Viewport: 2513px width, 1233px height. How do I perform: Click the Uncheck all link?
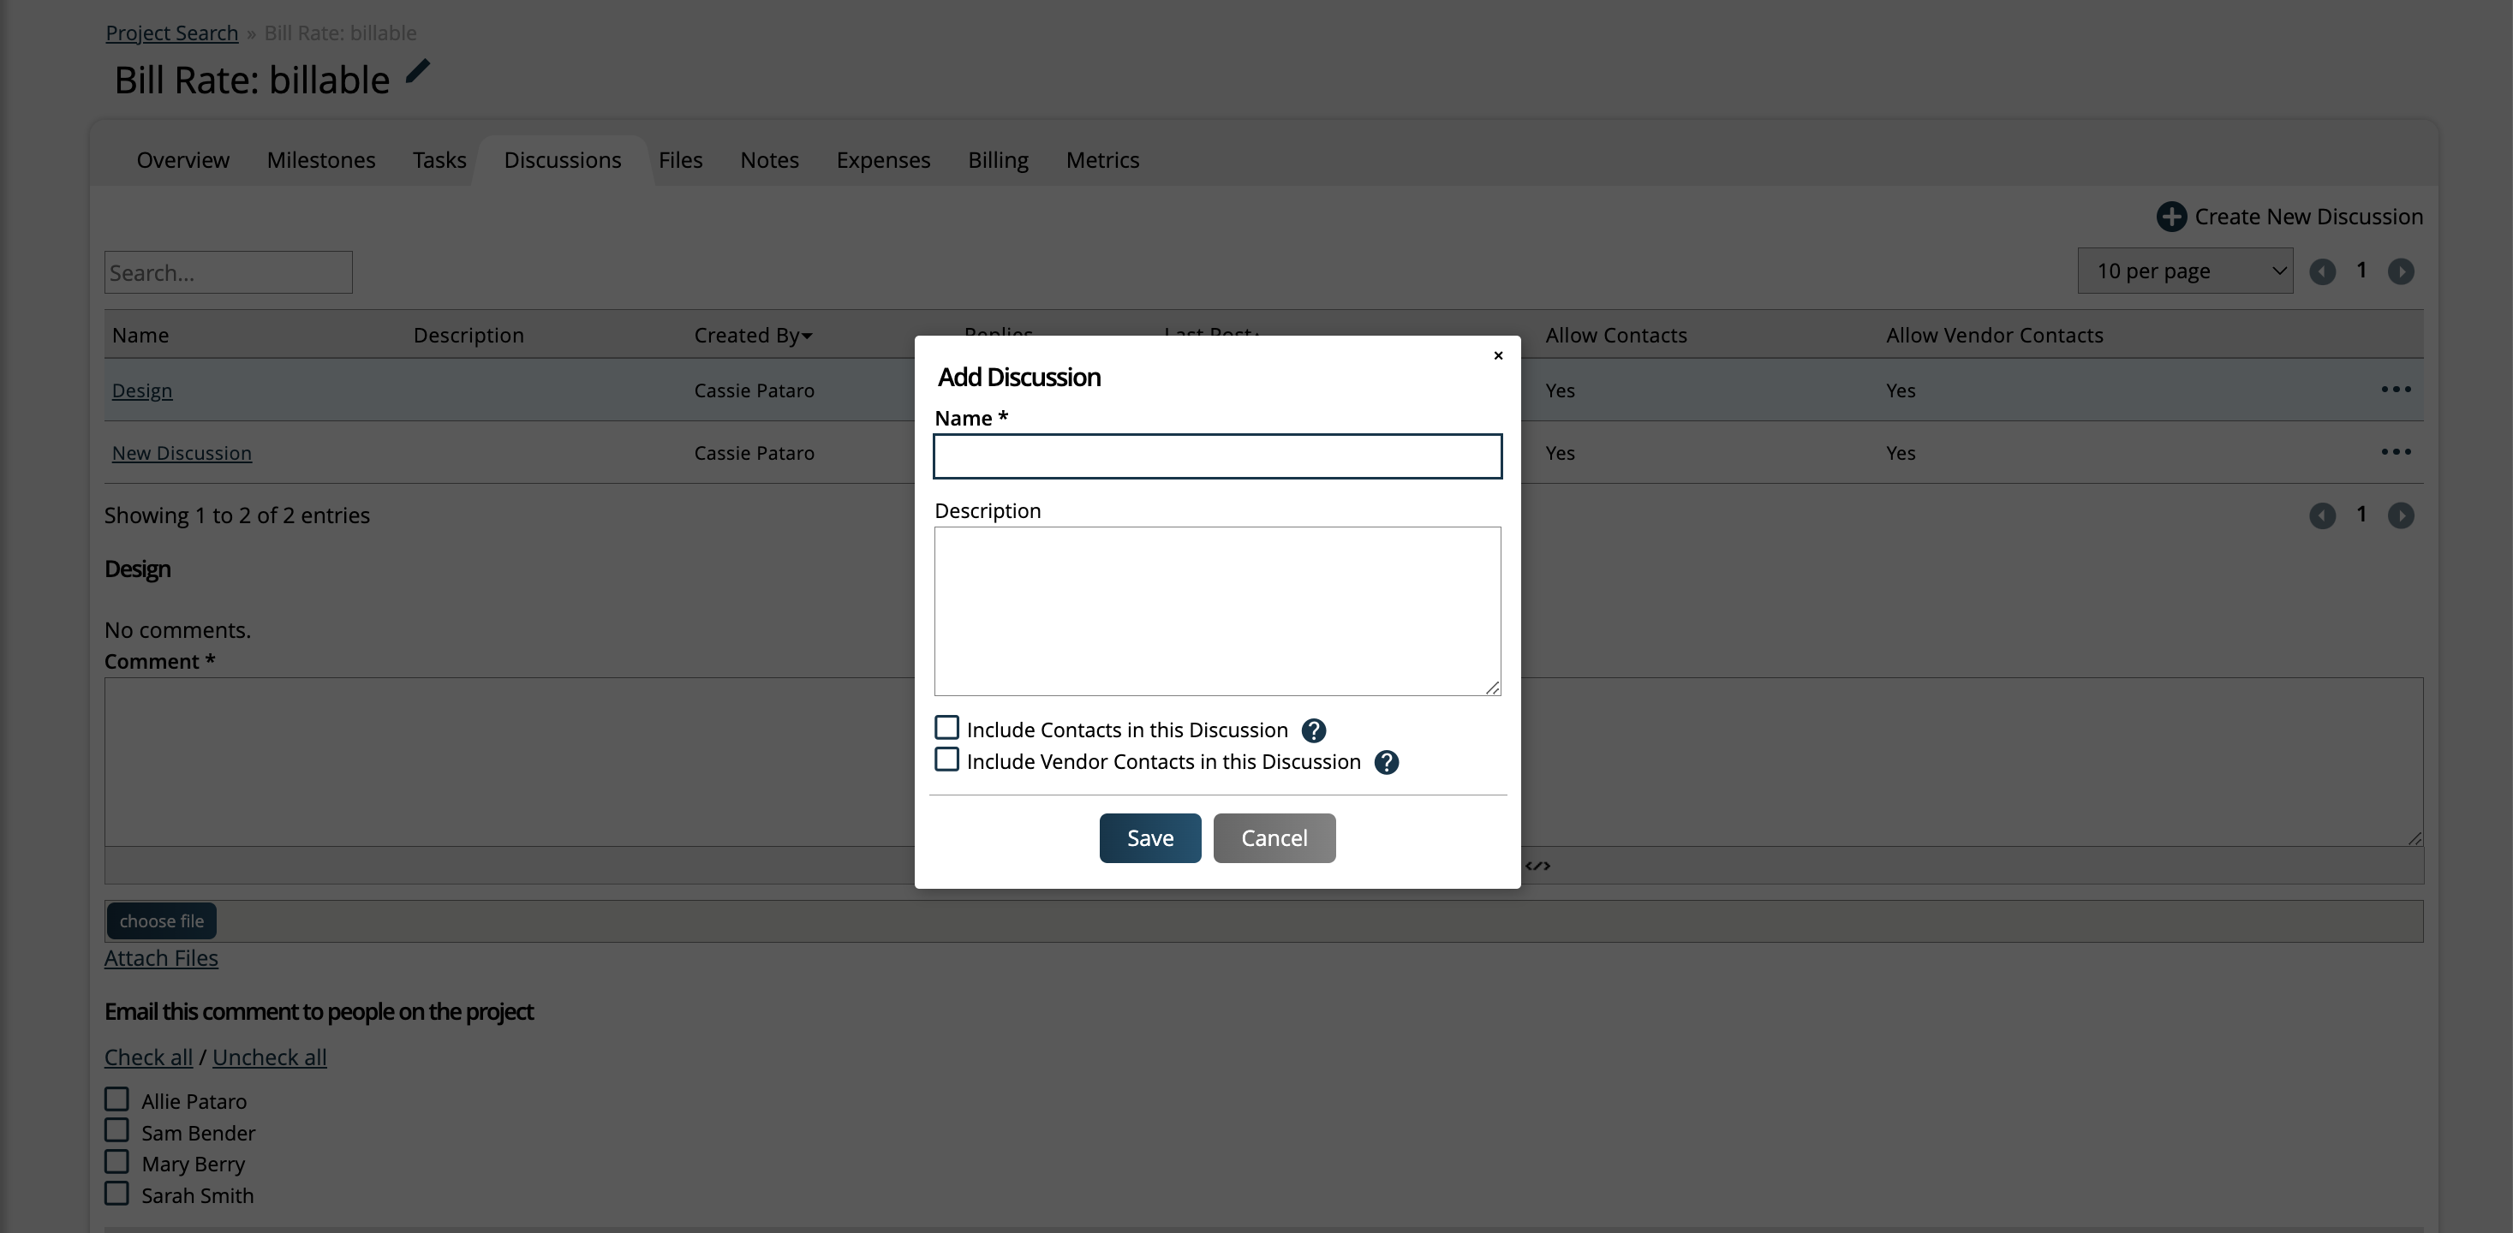(269, 1057)
